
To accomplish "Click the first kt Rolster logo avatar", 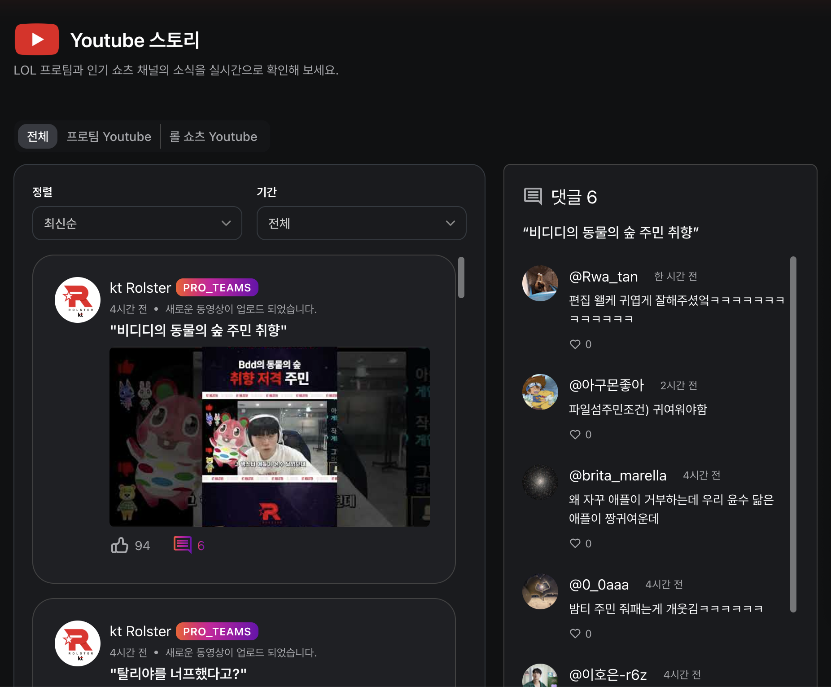I will click(78, 300).
